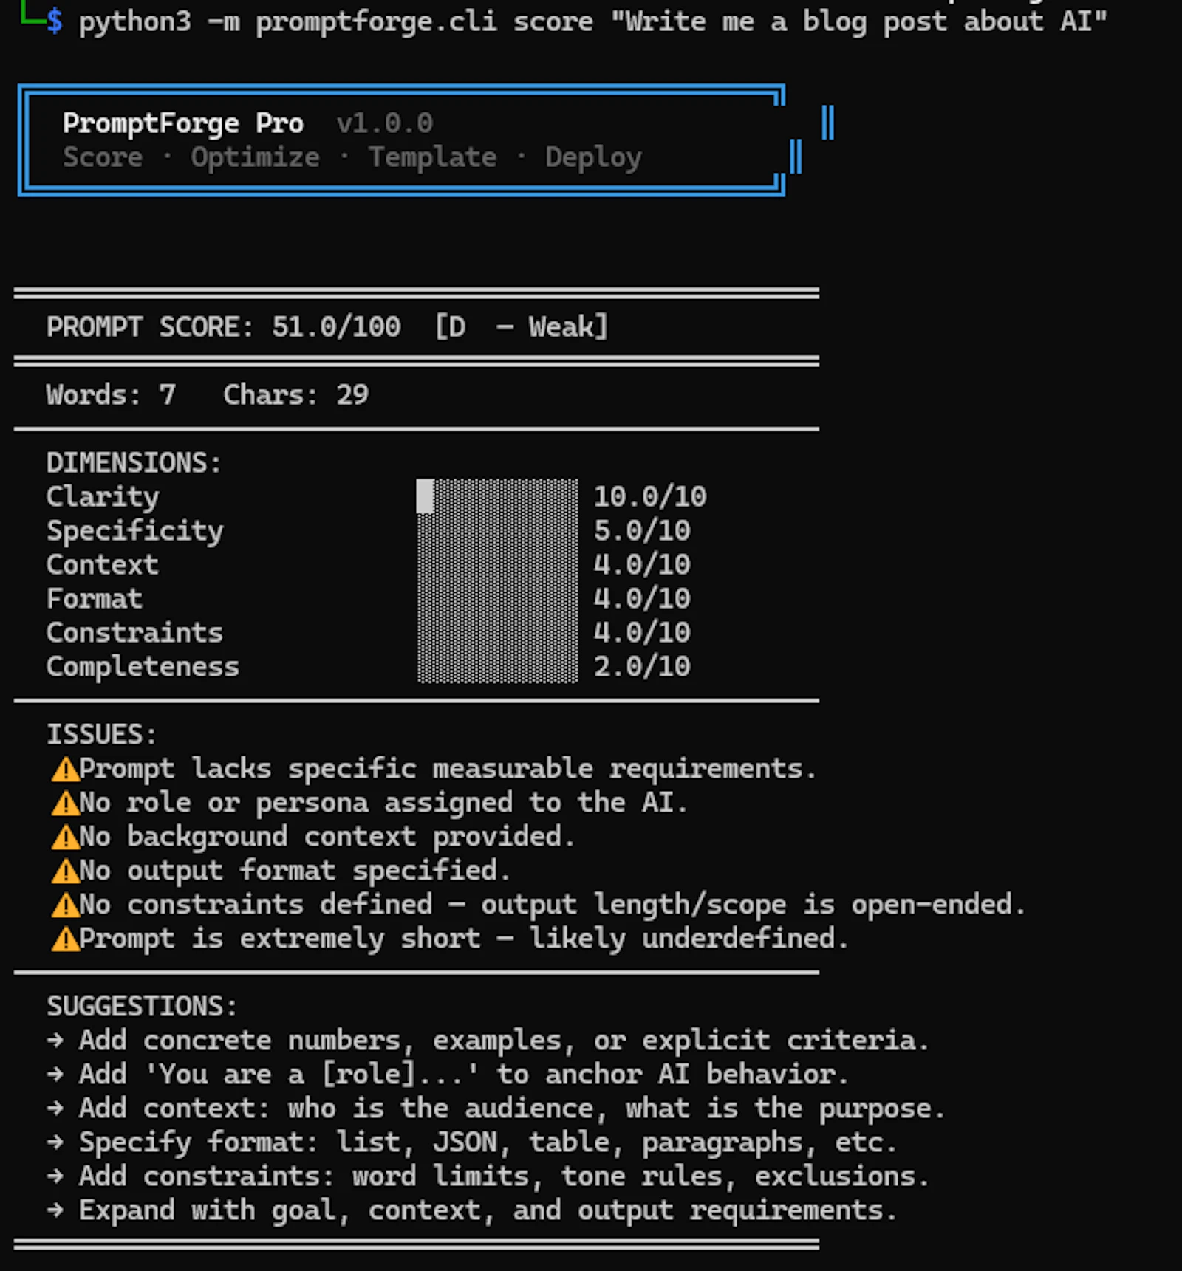Click warning icon beside 'No constraints defined'

click(65, 905)
